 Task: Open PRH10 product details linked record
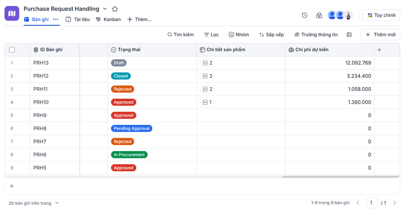pos(207,102)
